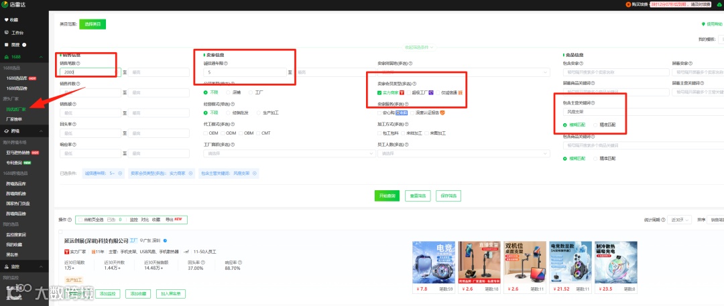Click the 添加收藏 button

138,293
